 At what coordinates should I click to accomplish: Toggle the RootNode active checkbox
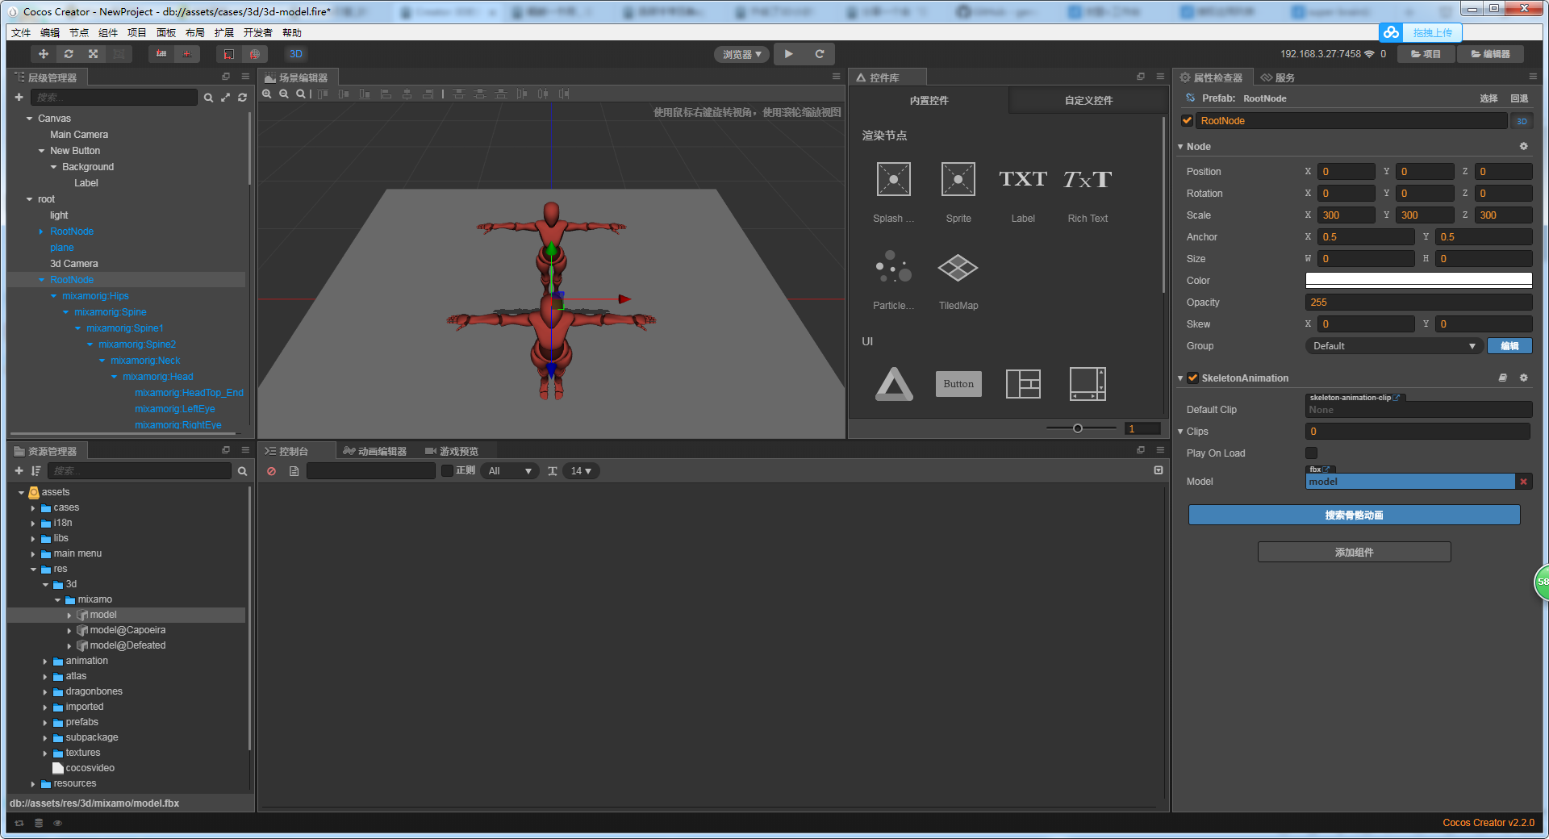1187,121
